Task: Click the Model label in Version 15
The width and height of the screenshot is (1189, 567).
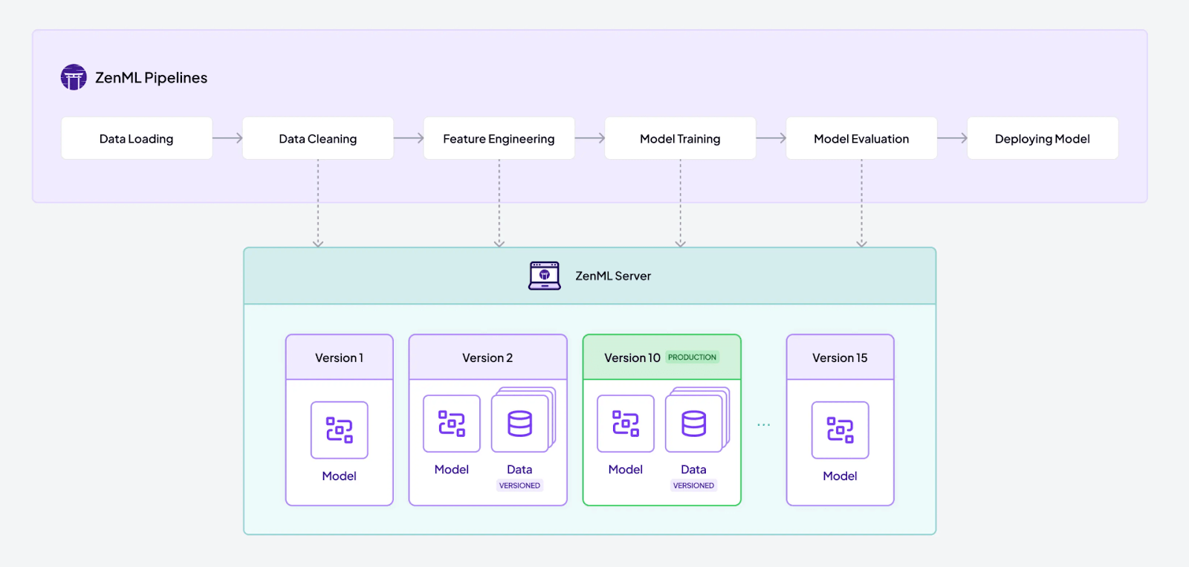Action: coord(840,476)
